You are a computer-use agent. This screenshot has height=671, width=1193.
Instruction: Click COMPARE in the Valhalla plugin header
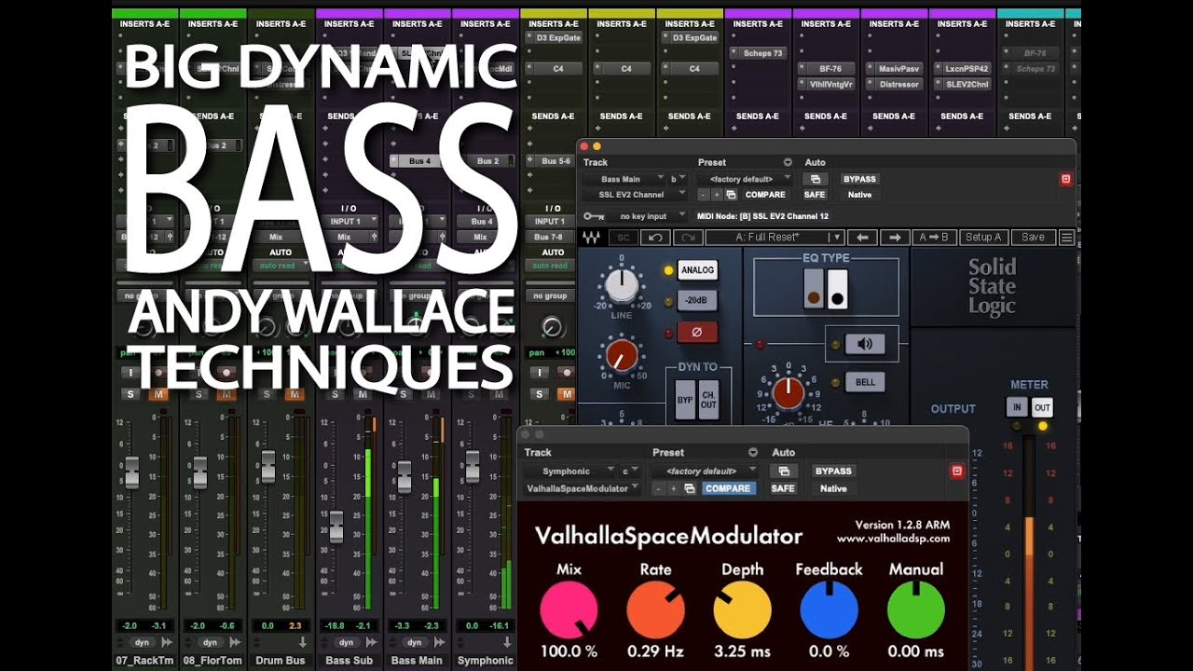click(728, 488)
